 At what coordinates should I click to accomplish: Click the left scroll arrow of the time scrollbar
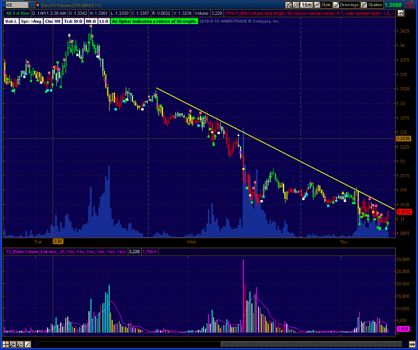35,345
